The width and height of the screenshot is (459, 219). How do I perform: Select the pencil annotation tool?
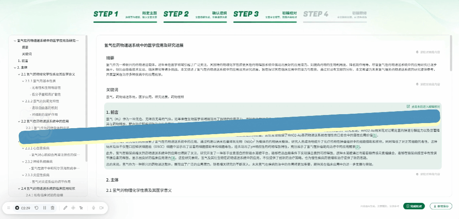[x=65, y=208]
